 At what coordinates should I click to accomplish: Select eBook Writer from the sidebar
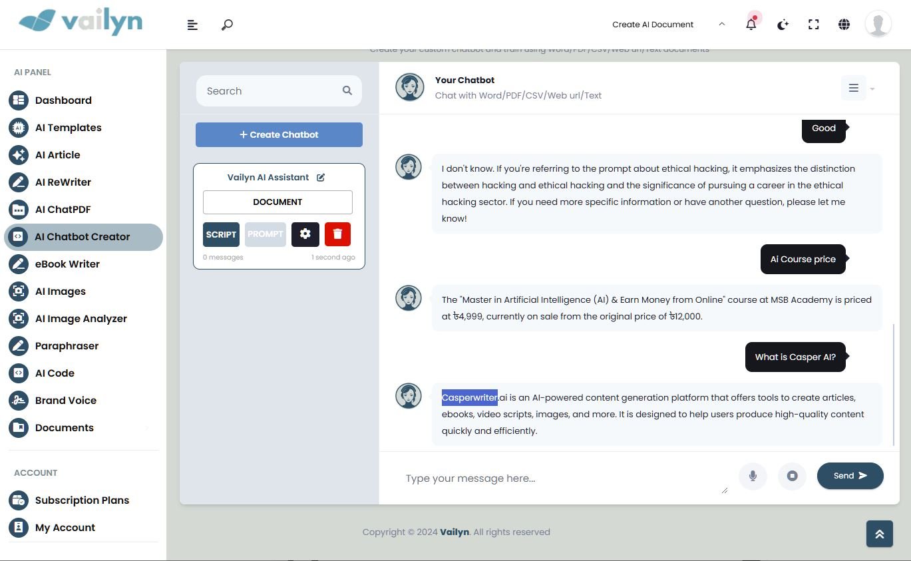[67, 264]
